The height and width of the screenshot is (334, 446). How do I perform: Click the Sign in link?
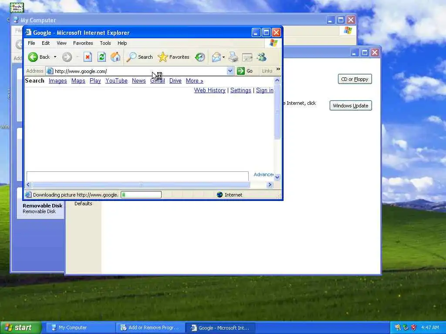pos(264,90)
